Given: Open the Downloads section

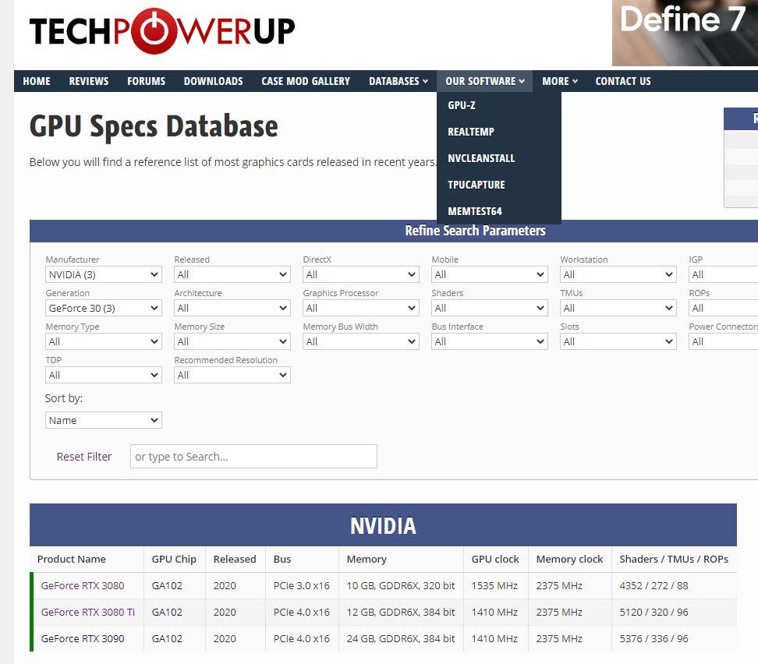Looking at the screenshot, I should pos(213,81).
